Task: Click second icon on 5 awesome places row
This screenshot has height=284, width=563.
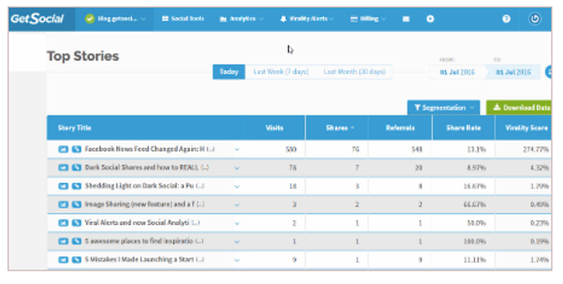Action: [76, 241]
